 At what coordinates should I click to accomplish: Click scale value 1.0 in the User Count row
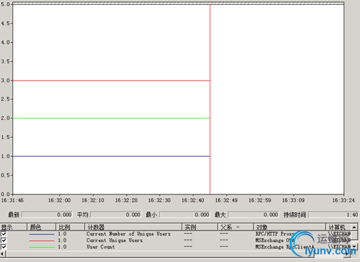click(62, 247)
